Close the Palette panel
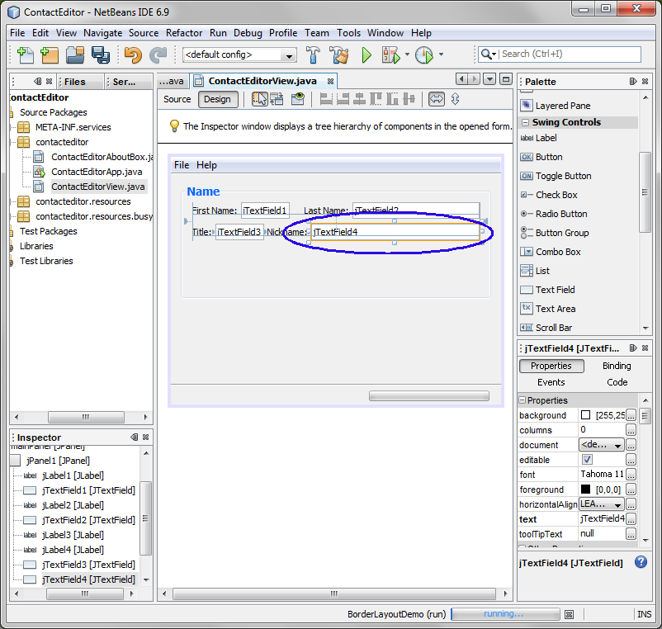662x629 pixels. (645, 81)
